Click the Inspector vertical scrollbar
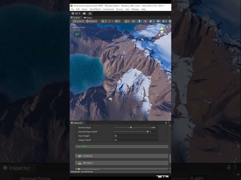241x180 pixels. tap(170, 159)
